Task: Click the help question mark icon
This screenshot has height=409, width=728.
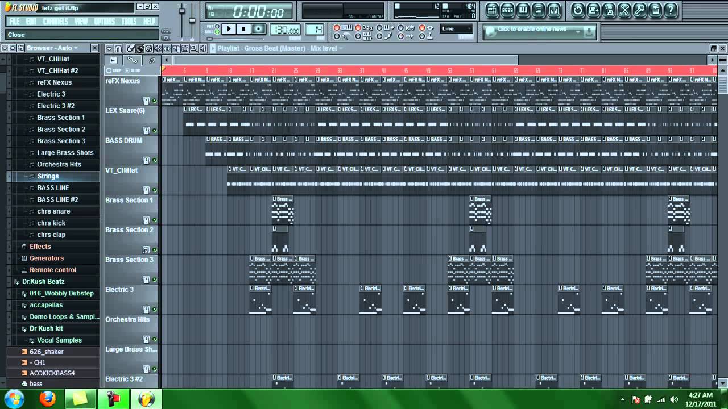Action: [x=671, y=10]
